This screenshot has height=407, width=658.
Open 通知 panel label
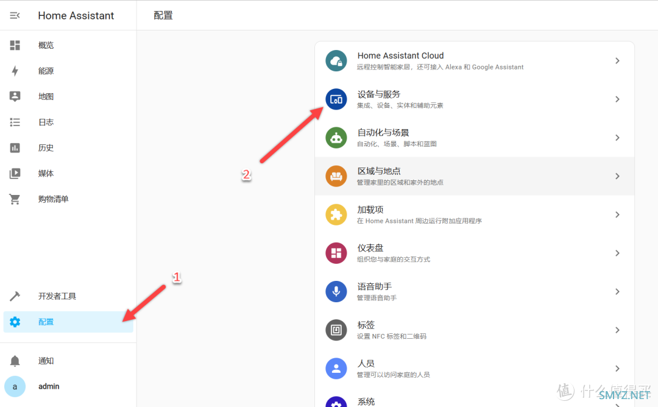[x=46, y=361]
